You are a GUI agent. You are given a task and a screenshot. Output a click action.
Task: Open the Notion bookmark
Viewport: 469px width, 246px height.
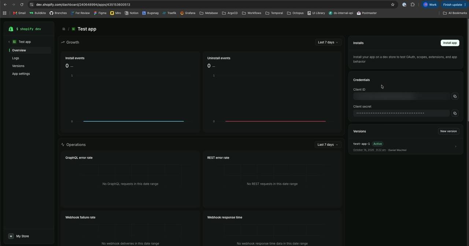click(132, 13)
